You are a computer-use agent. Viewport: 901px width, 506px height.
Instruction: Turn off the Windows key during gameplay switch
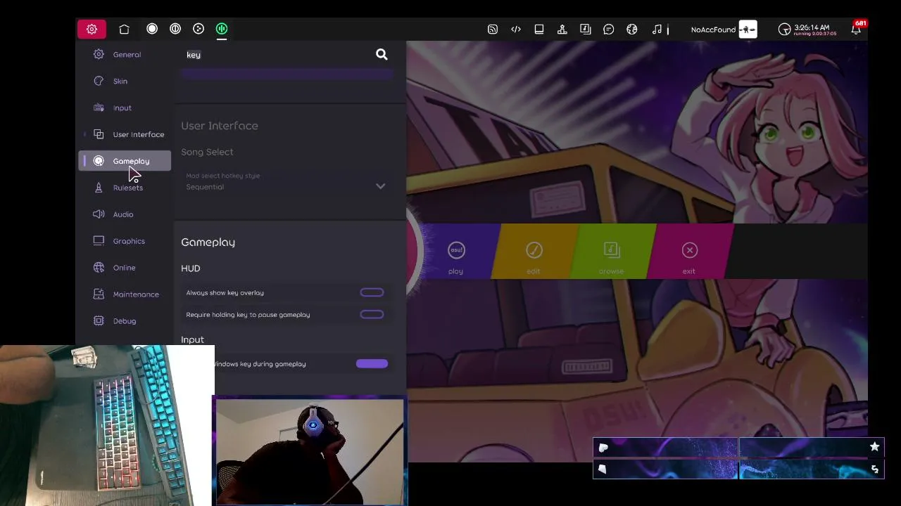tap(372, 363)
